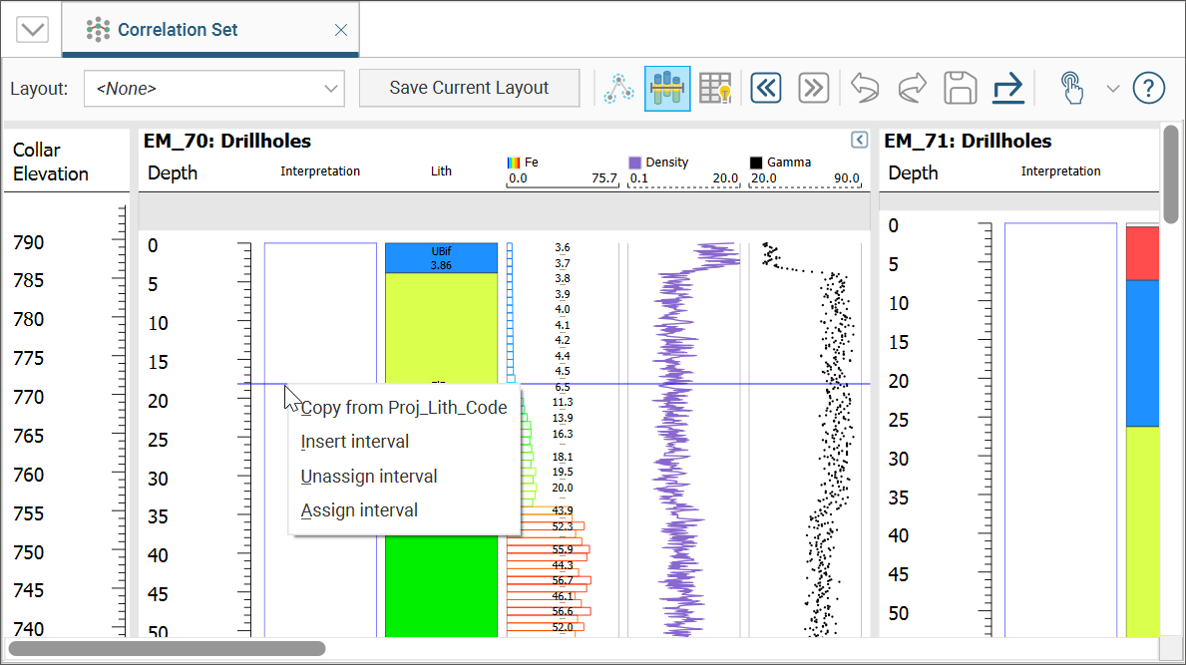Click the double left chevron collapse button

[x=766, y=89]
